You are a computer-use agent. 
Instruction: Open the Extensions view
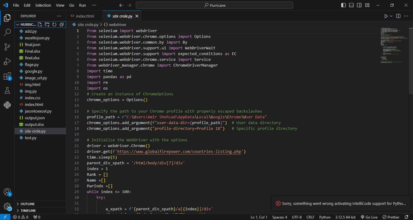[7, 76]
